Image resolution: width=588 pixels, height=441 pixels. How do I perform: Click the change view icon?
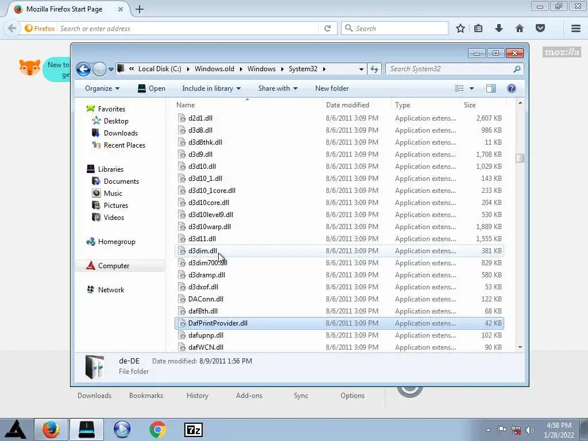459,88
